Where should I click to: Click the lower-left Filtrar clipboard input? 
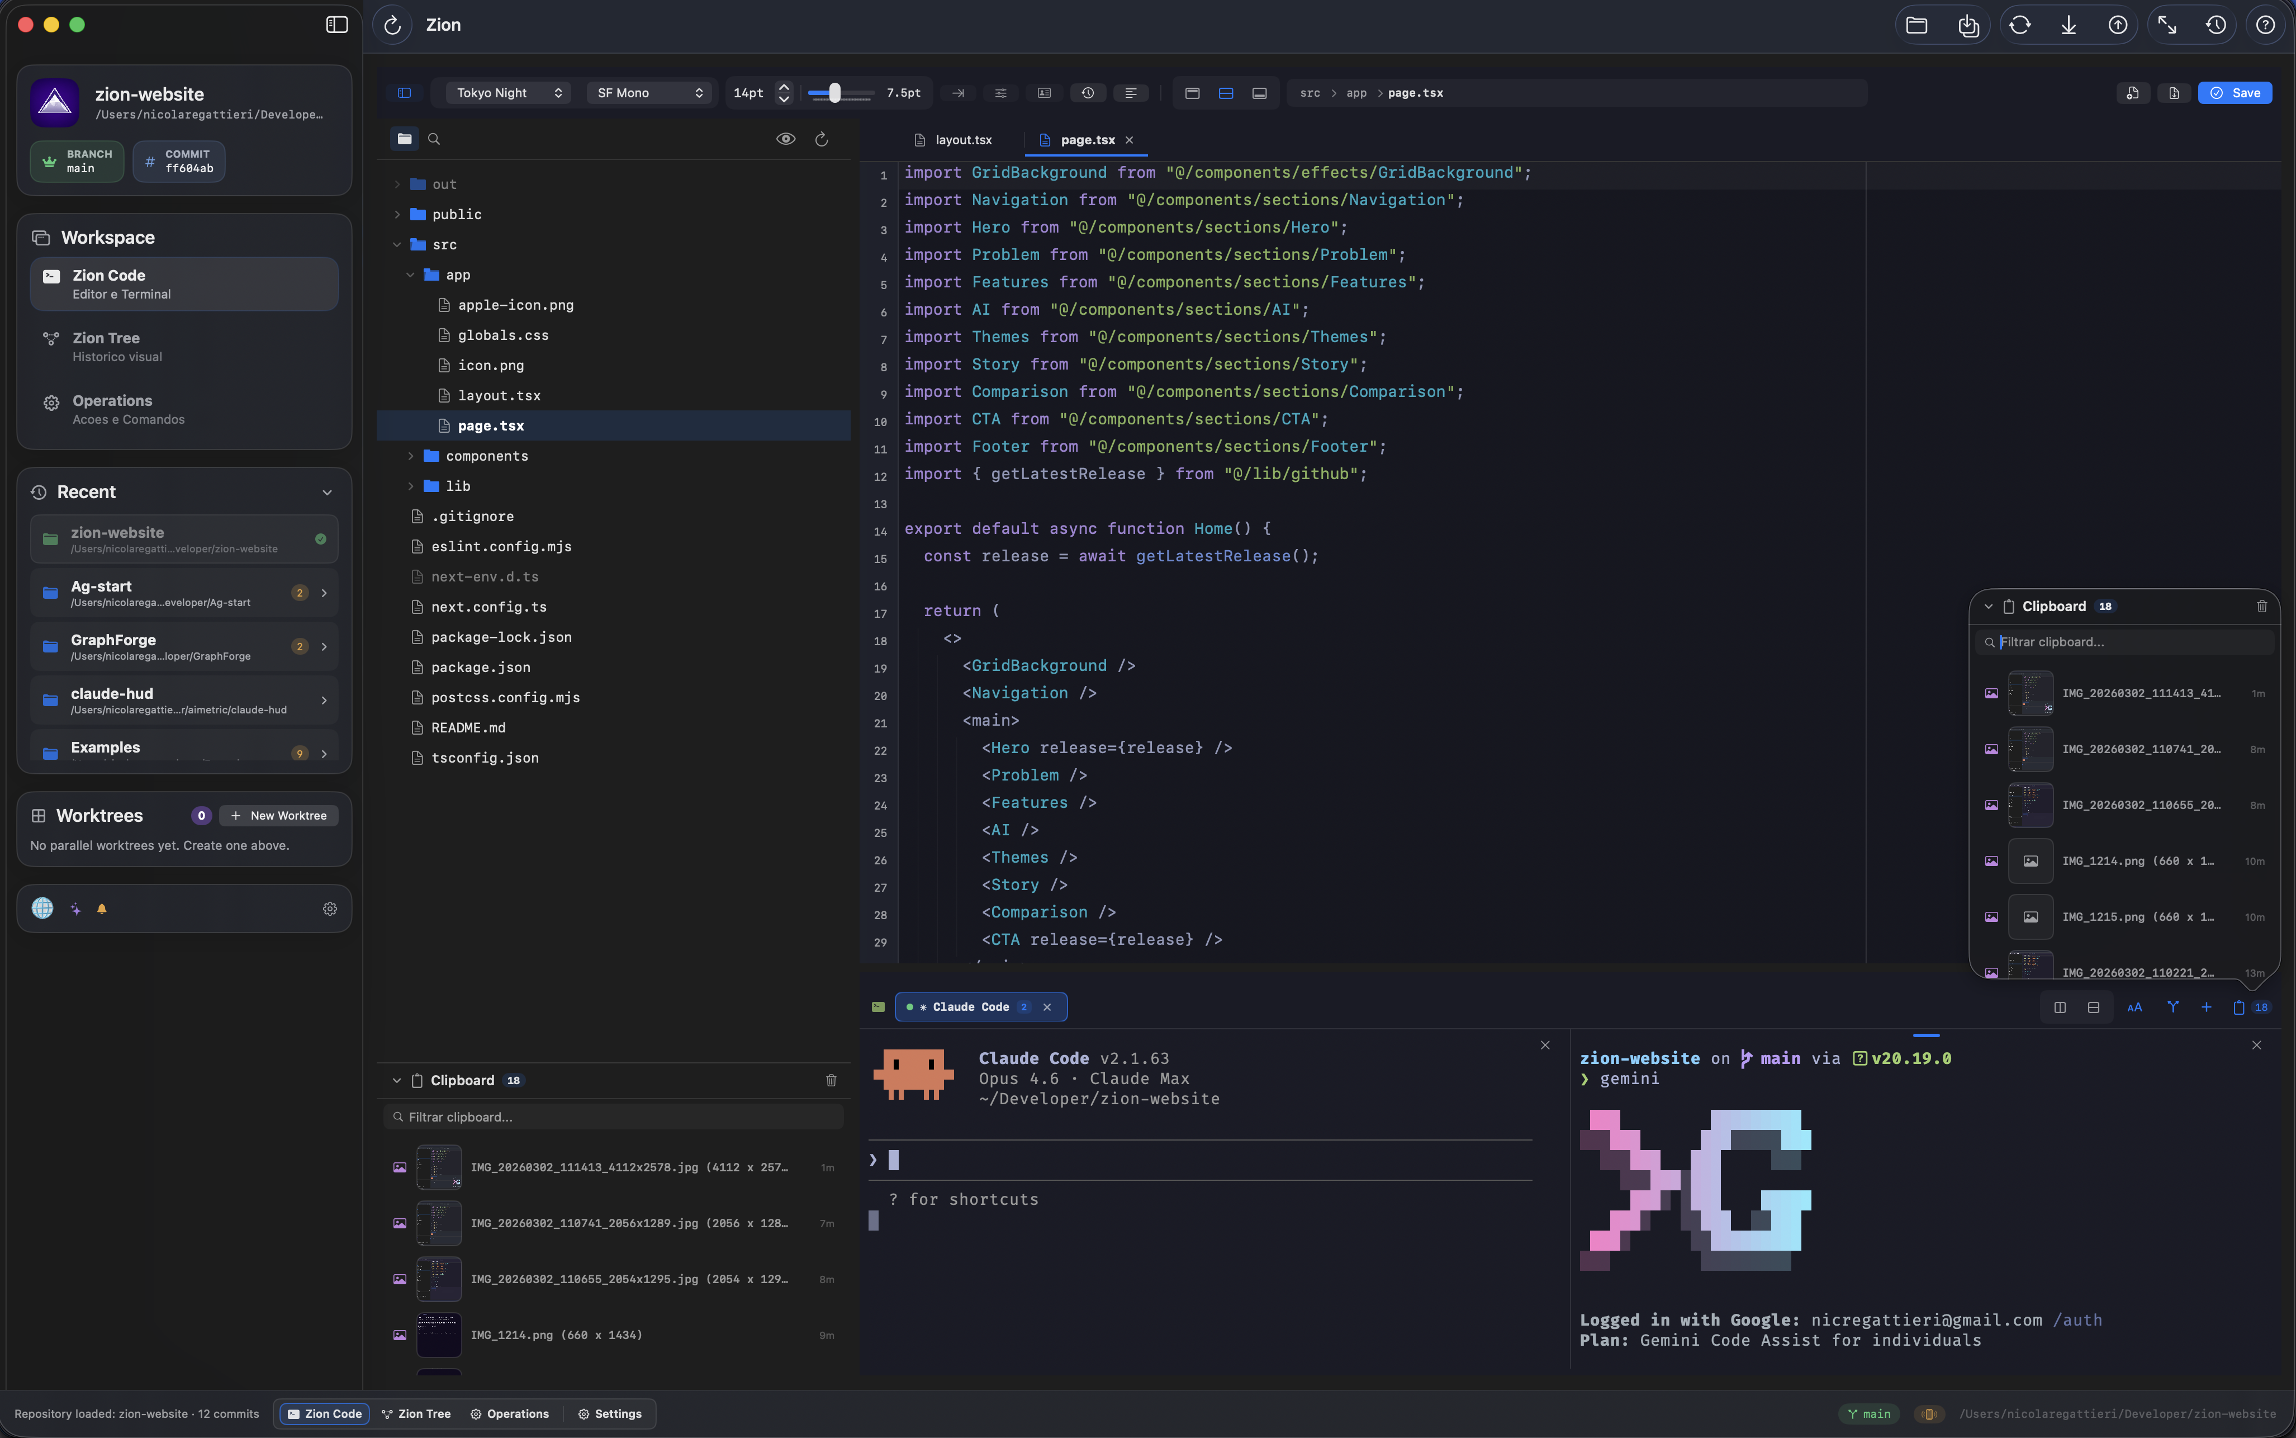613,1118
